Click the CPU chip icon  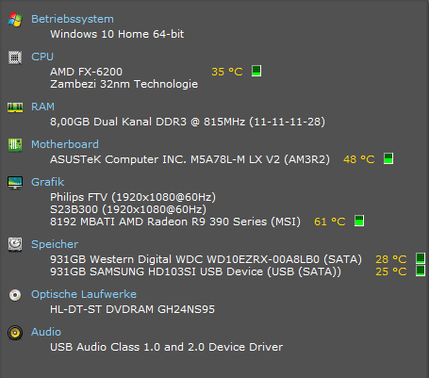(x=15, y=58)
